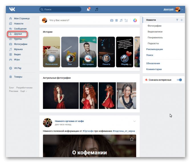Image resolution: width=191 pixels, height=163 pixels.
Task: Open the Реклама footer link
Action: coord(13,91)
